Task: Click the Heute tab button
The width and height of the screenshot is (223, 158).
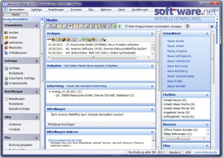Action: click(x=15, y=15)
